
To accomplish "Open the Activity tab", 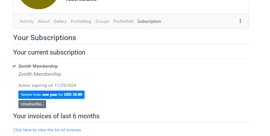I will click(27, 21).
